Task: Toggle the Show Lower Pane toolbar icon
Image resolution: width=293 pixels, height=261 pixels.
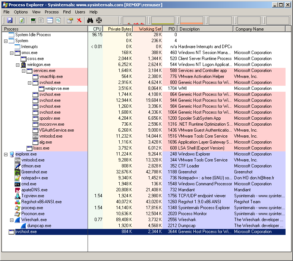Action: [x=50, y=21]
